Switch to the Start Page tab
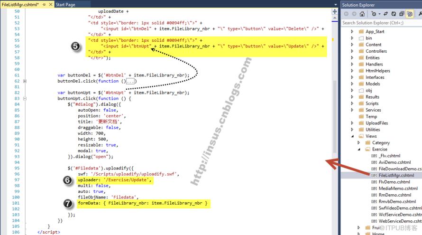This screenshot has width=422, height=235. point(65,5)
